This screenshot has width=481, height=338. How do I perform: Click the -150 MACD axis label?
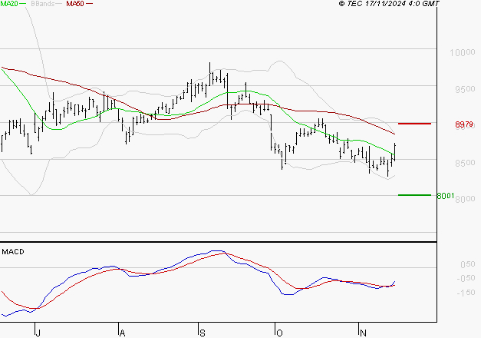(x=466, y=293)
